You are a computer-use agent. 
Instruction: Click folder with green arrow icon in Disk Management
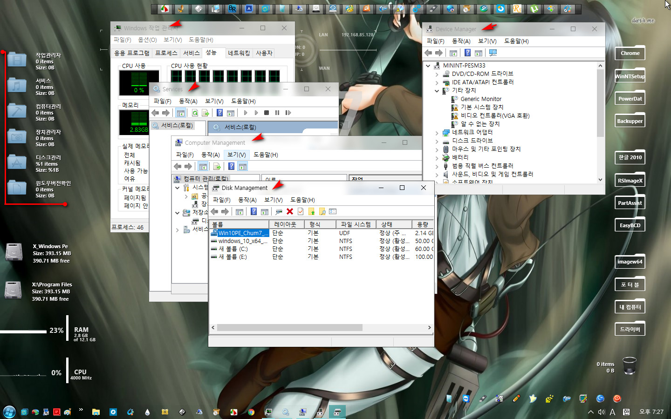(311, 211)
